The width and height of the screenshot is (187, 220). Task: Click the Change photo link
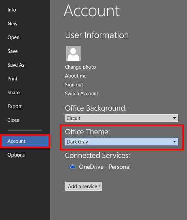click(80, 67)
